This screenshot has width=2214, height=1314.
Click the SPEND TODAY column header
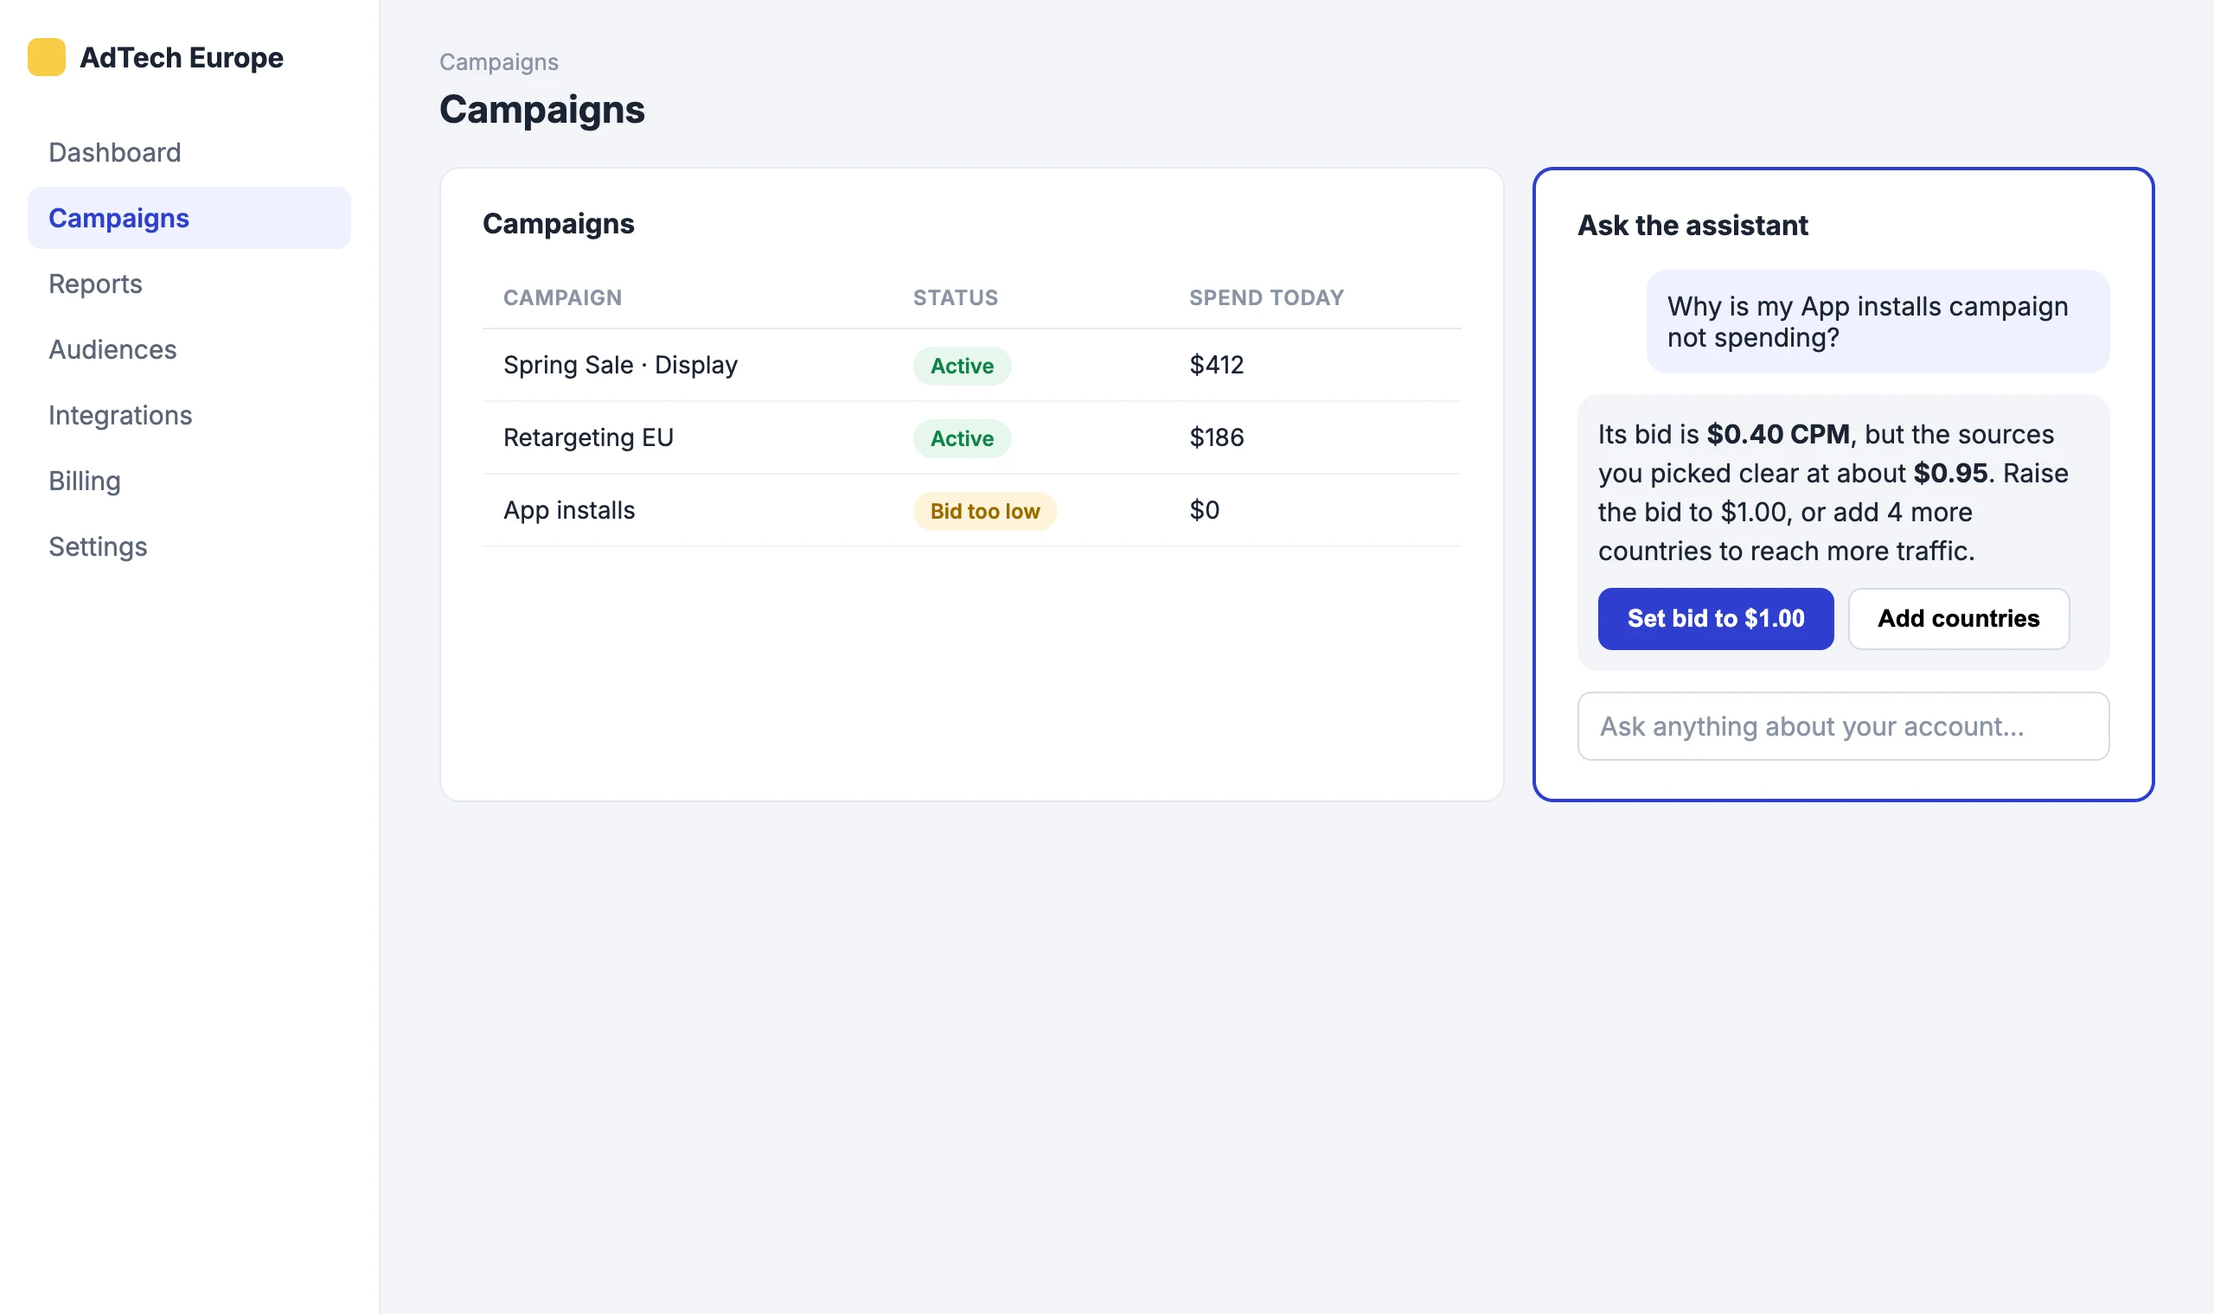(x=1266, y=297)
